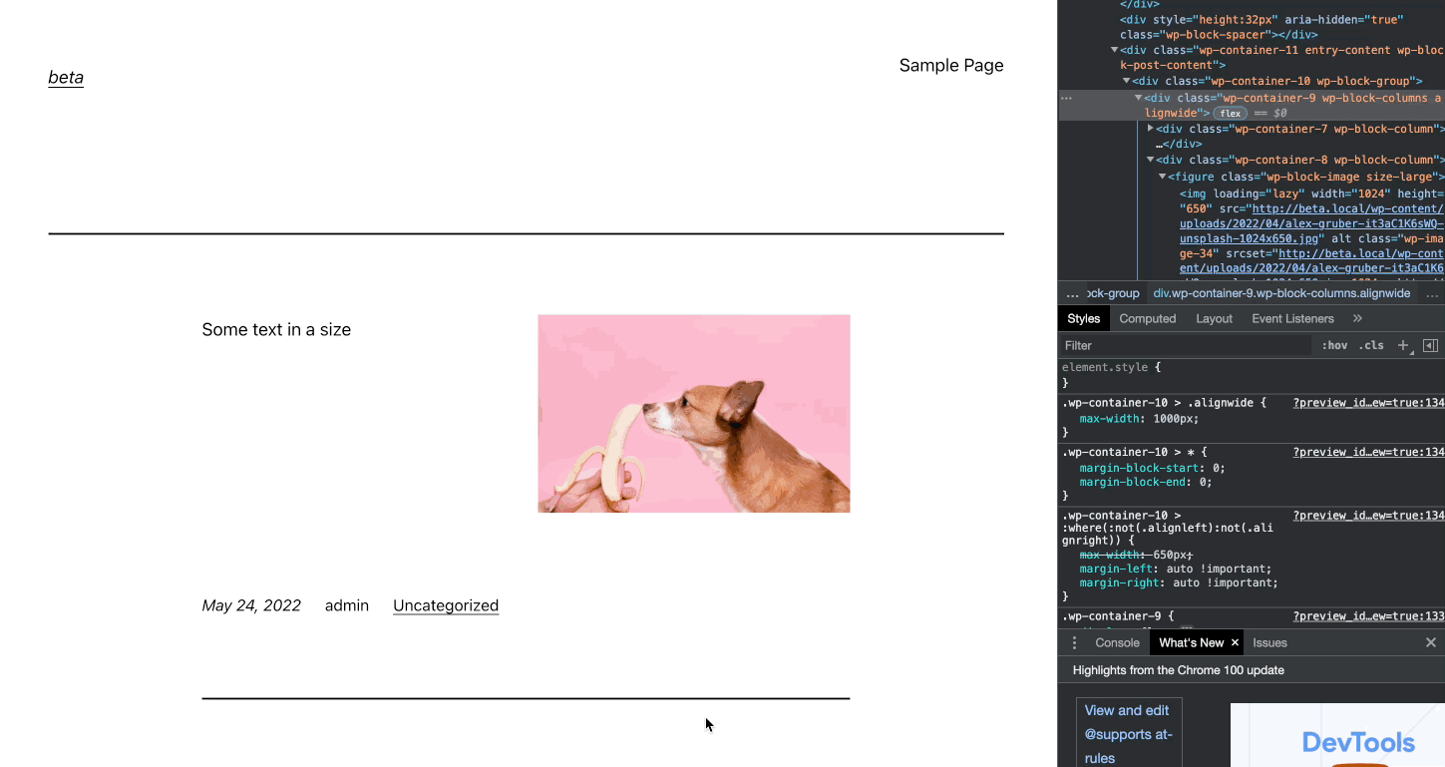This screenshot has height=767, width=1445.
Task: Select the div.wp-container-9 breadcrumb item
Action: click(x=1281, y=293)
